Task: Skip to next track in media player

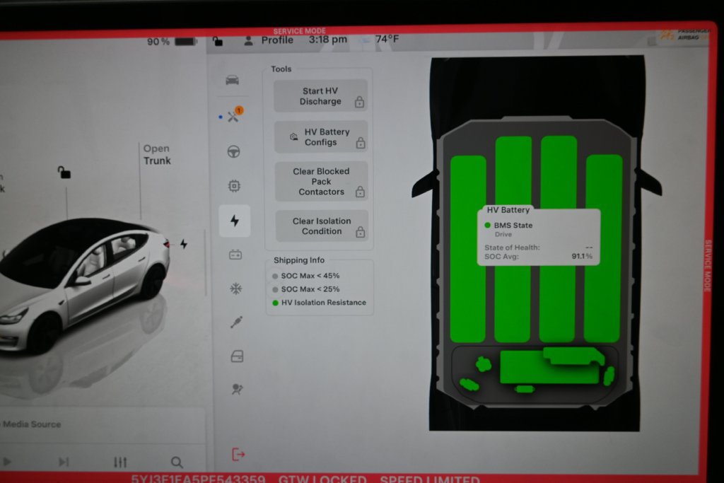Action: click(64, 462)
